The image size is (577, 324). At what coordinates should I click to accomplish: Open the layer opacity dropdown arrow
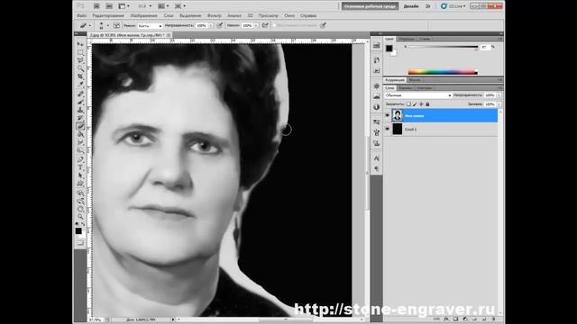pos(499,95)
